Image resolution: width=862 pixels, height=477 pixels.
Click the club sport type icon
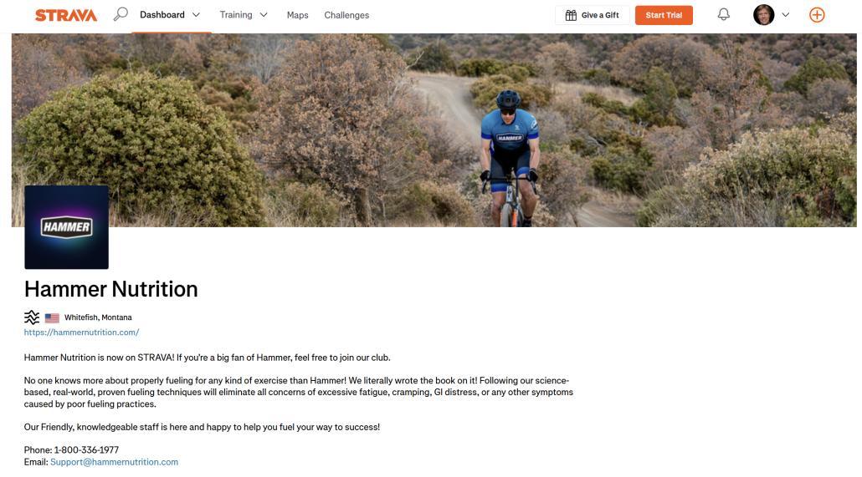(x=32, y=317)
